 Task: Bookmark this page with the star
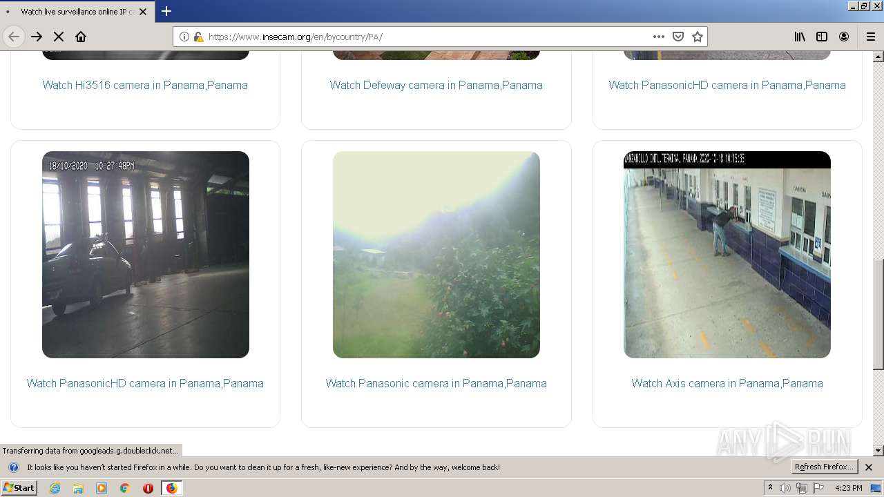pos(698,37)
